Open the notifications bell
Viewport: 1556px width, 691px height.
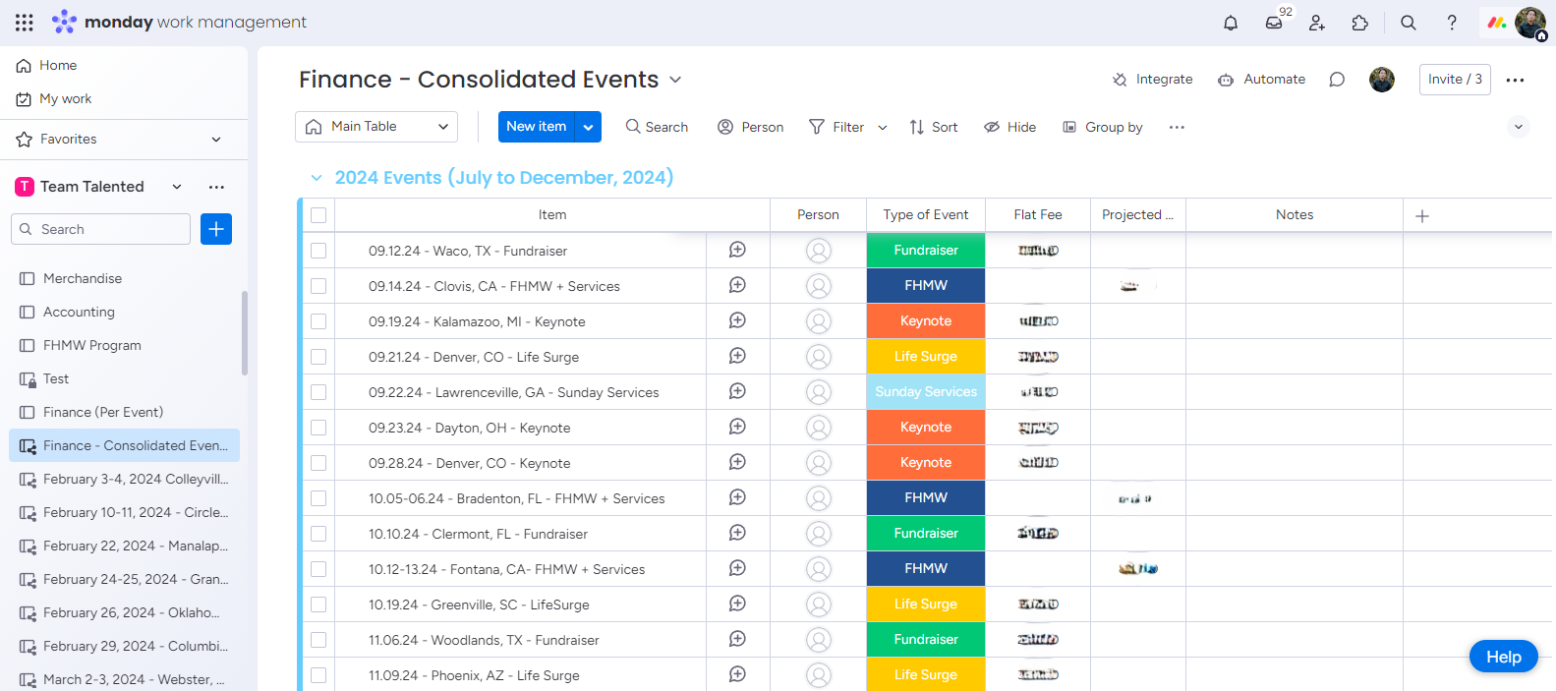(x=1231, y=23)
